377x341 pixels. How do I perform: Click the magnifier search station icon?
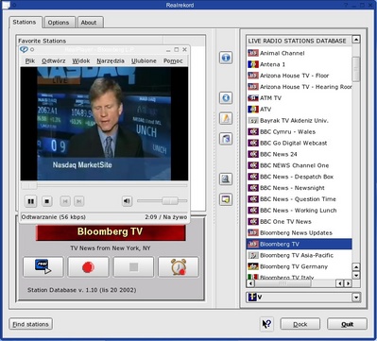pyautogui.click(x=226, y=179)
